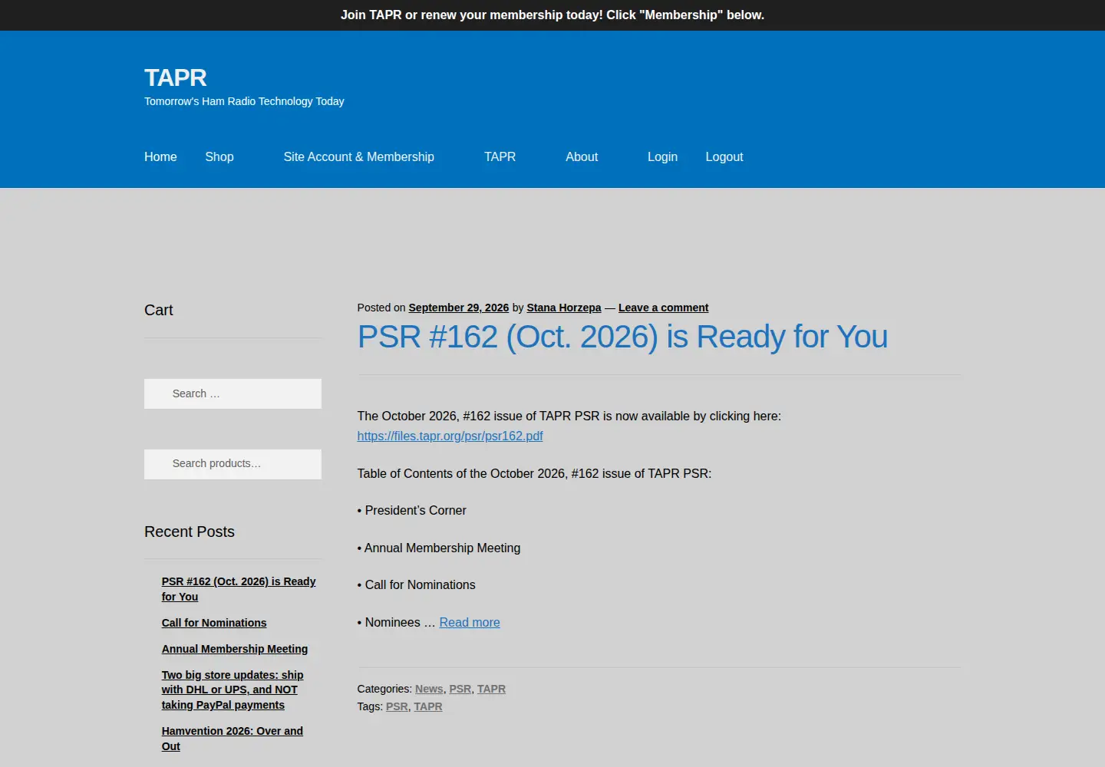This screenshot has height=767, width=1105.
Task: Click the 'Read more' link
Action: [470, 622]
